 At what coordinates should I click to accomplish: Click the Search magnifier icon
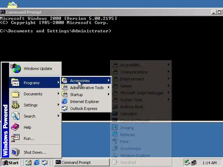[15, 116]
